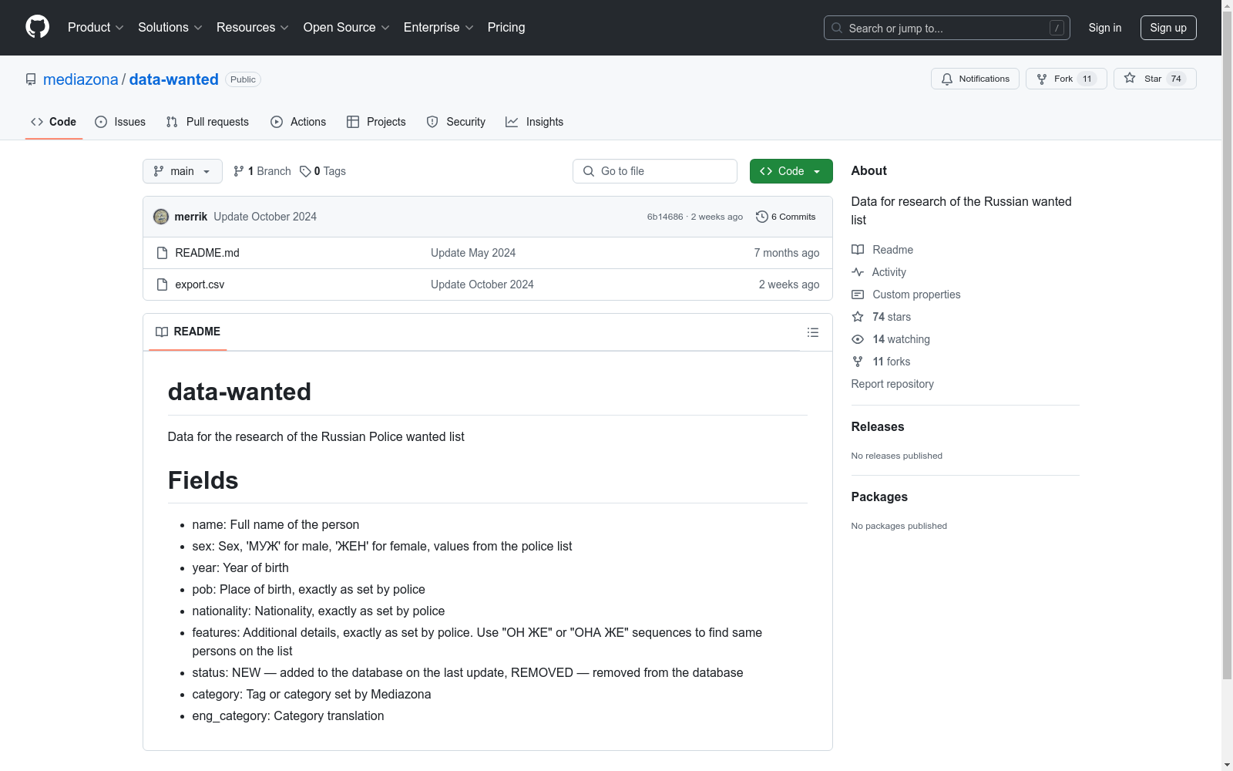Click the Sign in link
Image resolution: width=1233 pixels, height=771 pixels.
(1105, 28)
